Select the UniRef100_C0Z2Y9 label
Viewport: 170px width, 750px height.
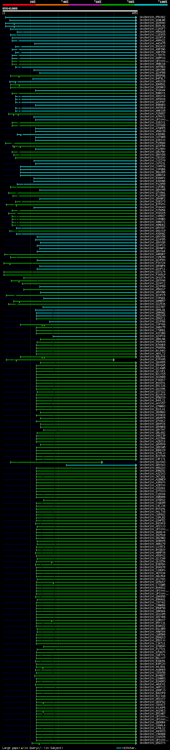(x=152, y=160)
